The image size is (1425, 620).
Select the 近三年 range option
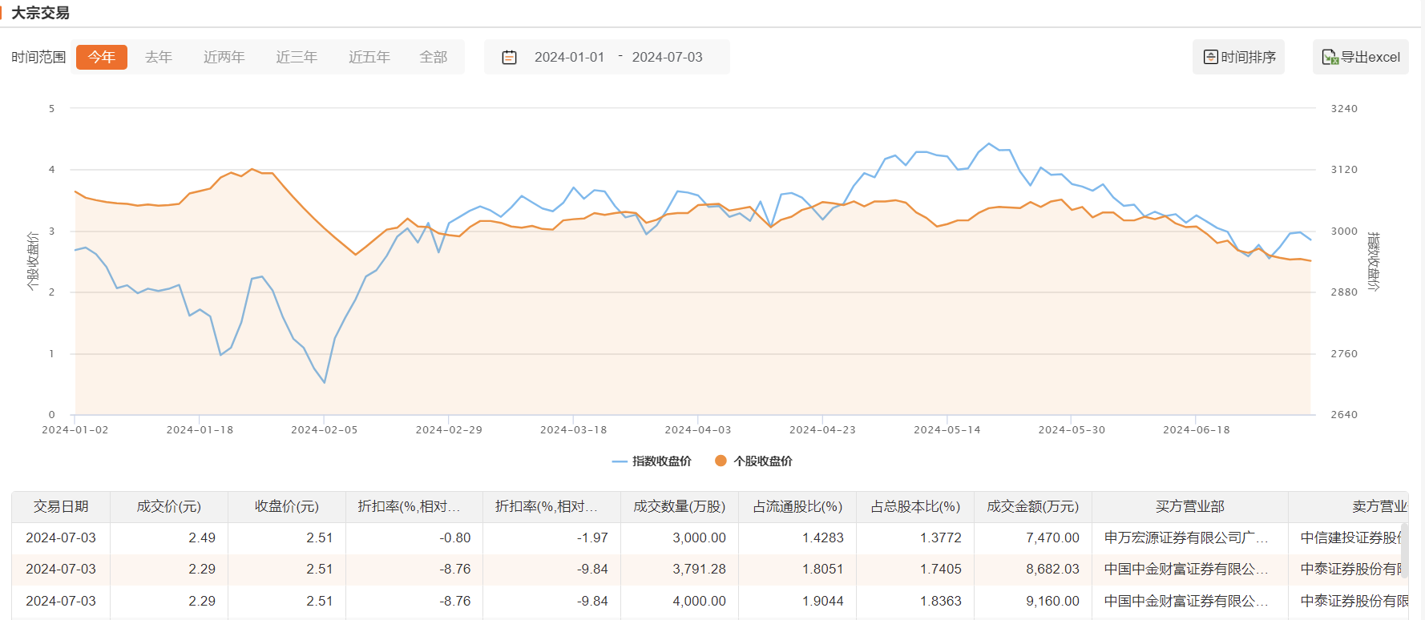297,57
